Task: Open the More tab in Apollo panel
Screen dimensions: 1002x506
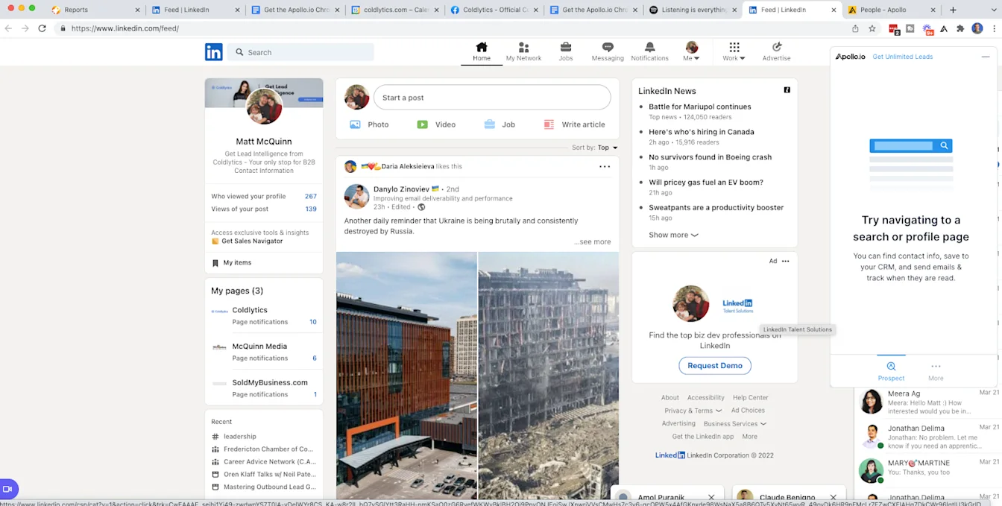Action: click(x=936, y=371)
